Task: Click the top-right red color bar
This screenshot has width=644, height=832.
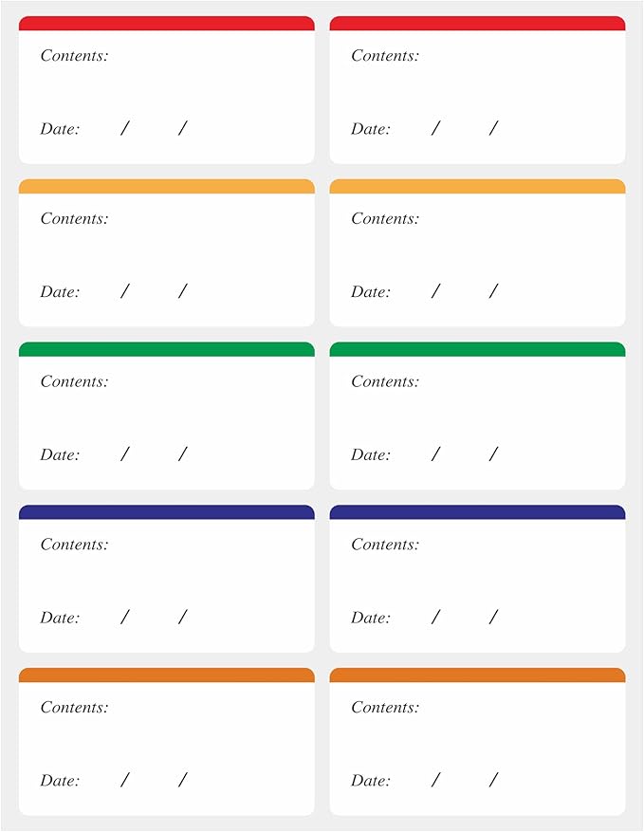Action: coord(477,24)
